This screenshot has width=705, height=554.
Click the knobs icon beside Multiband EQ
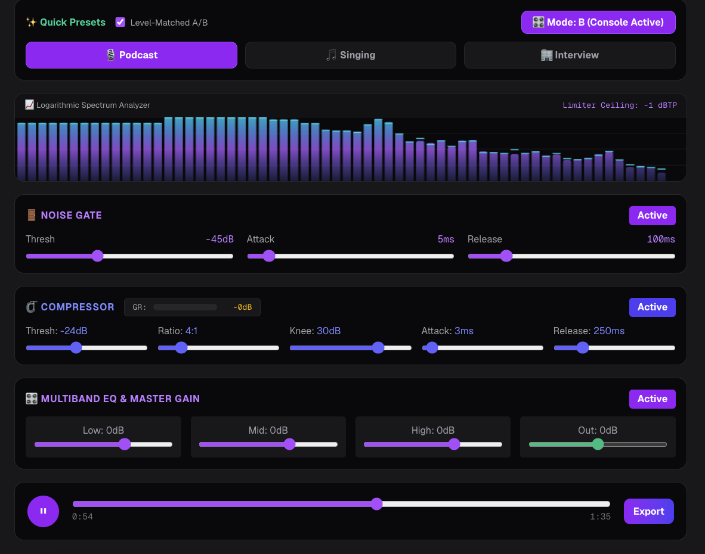tap(32, 399)
